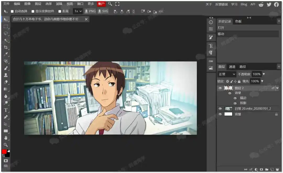Viewport: 283px width, 173px height.
Task: Collapse the right panel with >< arrows
Action: [249, 18]
